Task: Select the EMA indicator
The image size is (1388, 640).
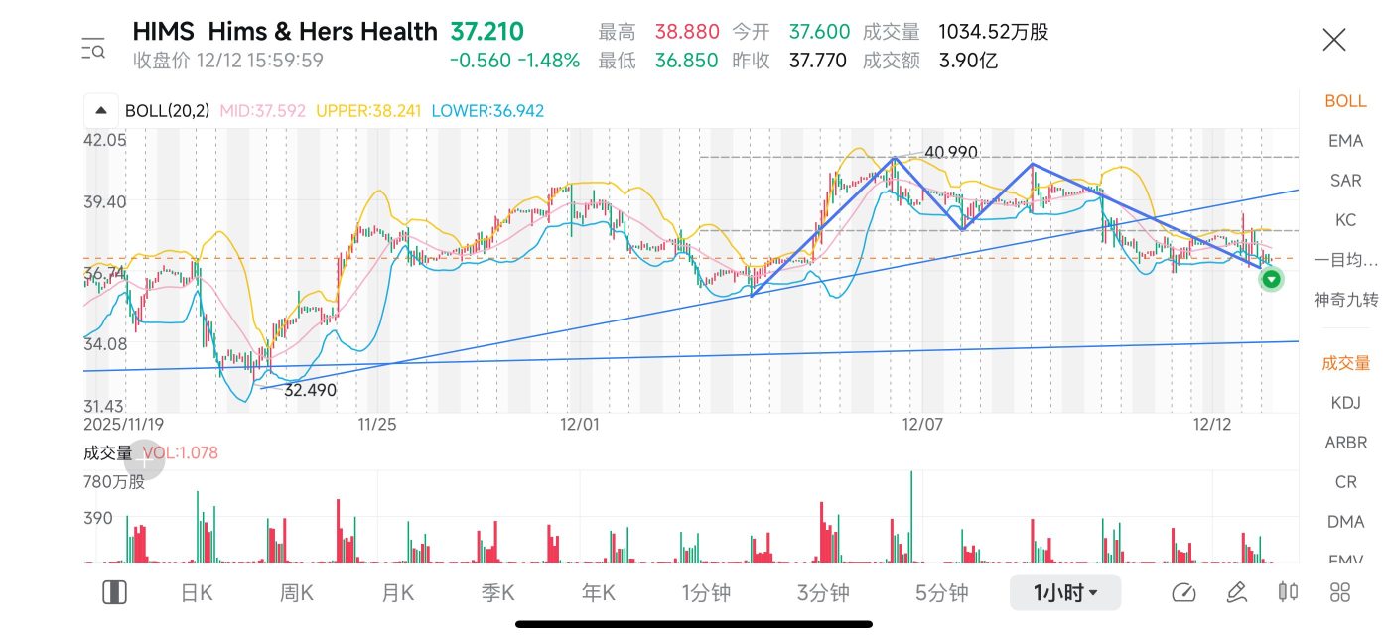Action: click(x=1345, y=141)
